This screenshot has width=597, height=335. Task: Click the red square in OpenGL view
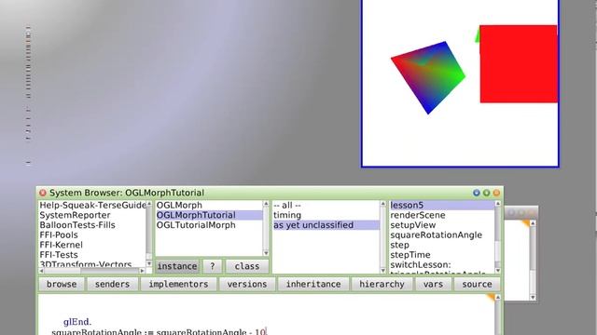pyautogui.click(x=519, y=64)
